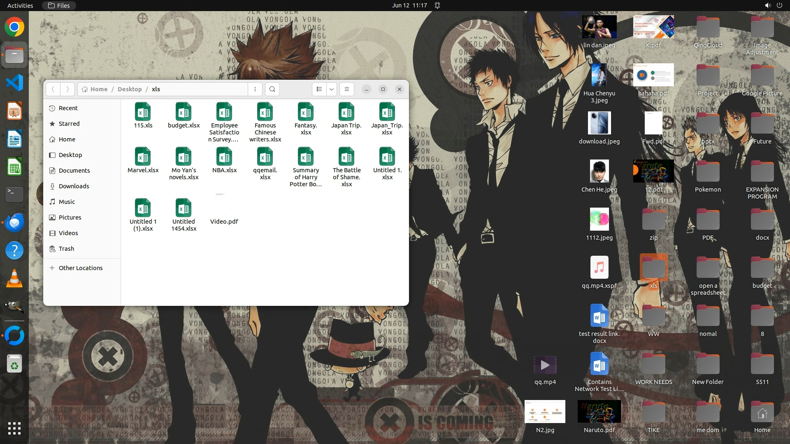The width and height of the screenshot is (790, 444).
Task: Select the Downloads sidebar item
Action: [74, 186]
